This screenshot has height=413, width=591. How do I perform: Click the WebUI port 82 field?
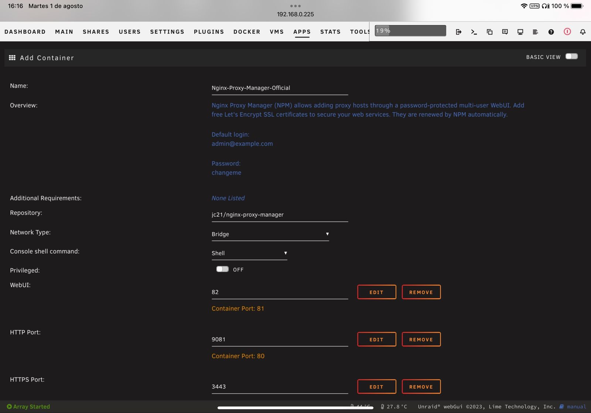[280, 292]
